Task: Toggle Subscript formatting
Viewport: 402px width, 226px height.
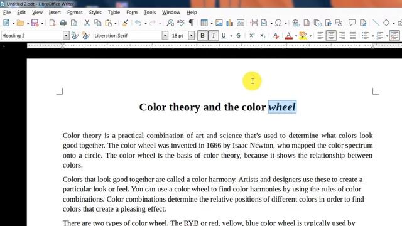Action: pos(263,36)
